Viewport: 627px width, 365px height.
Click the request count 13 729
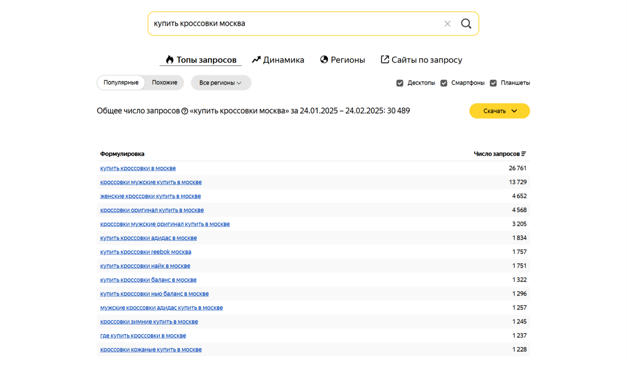click(517, 182)
